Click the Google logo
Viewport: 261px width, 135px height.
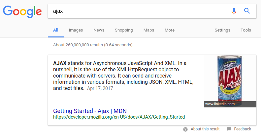point(22,11)
